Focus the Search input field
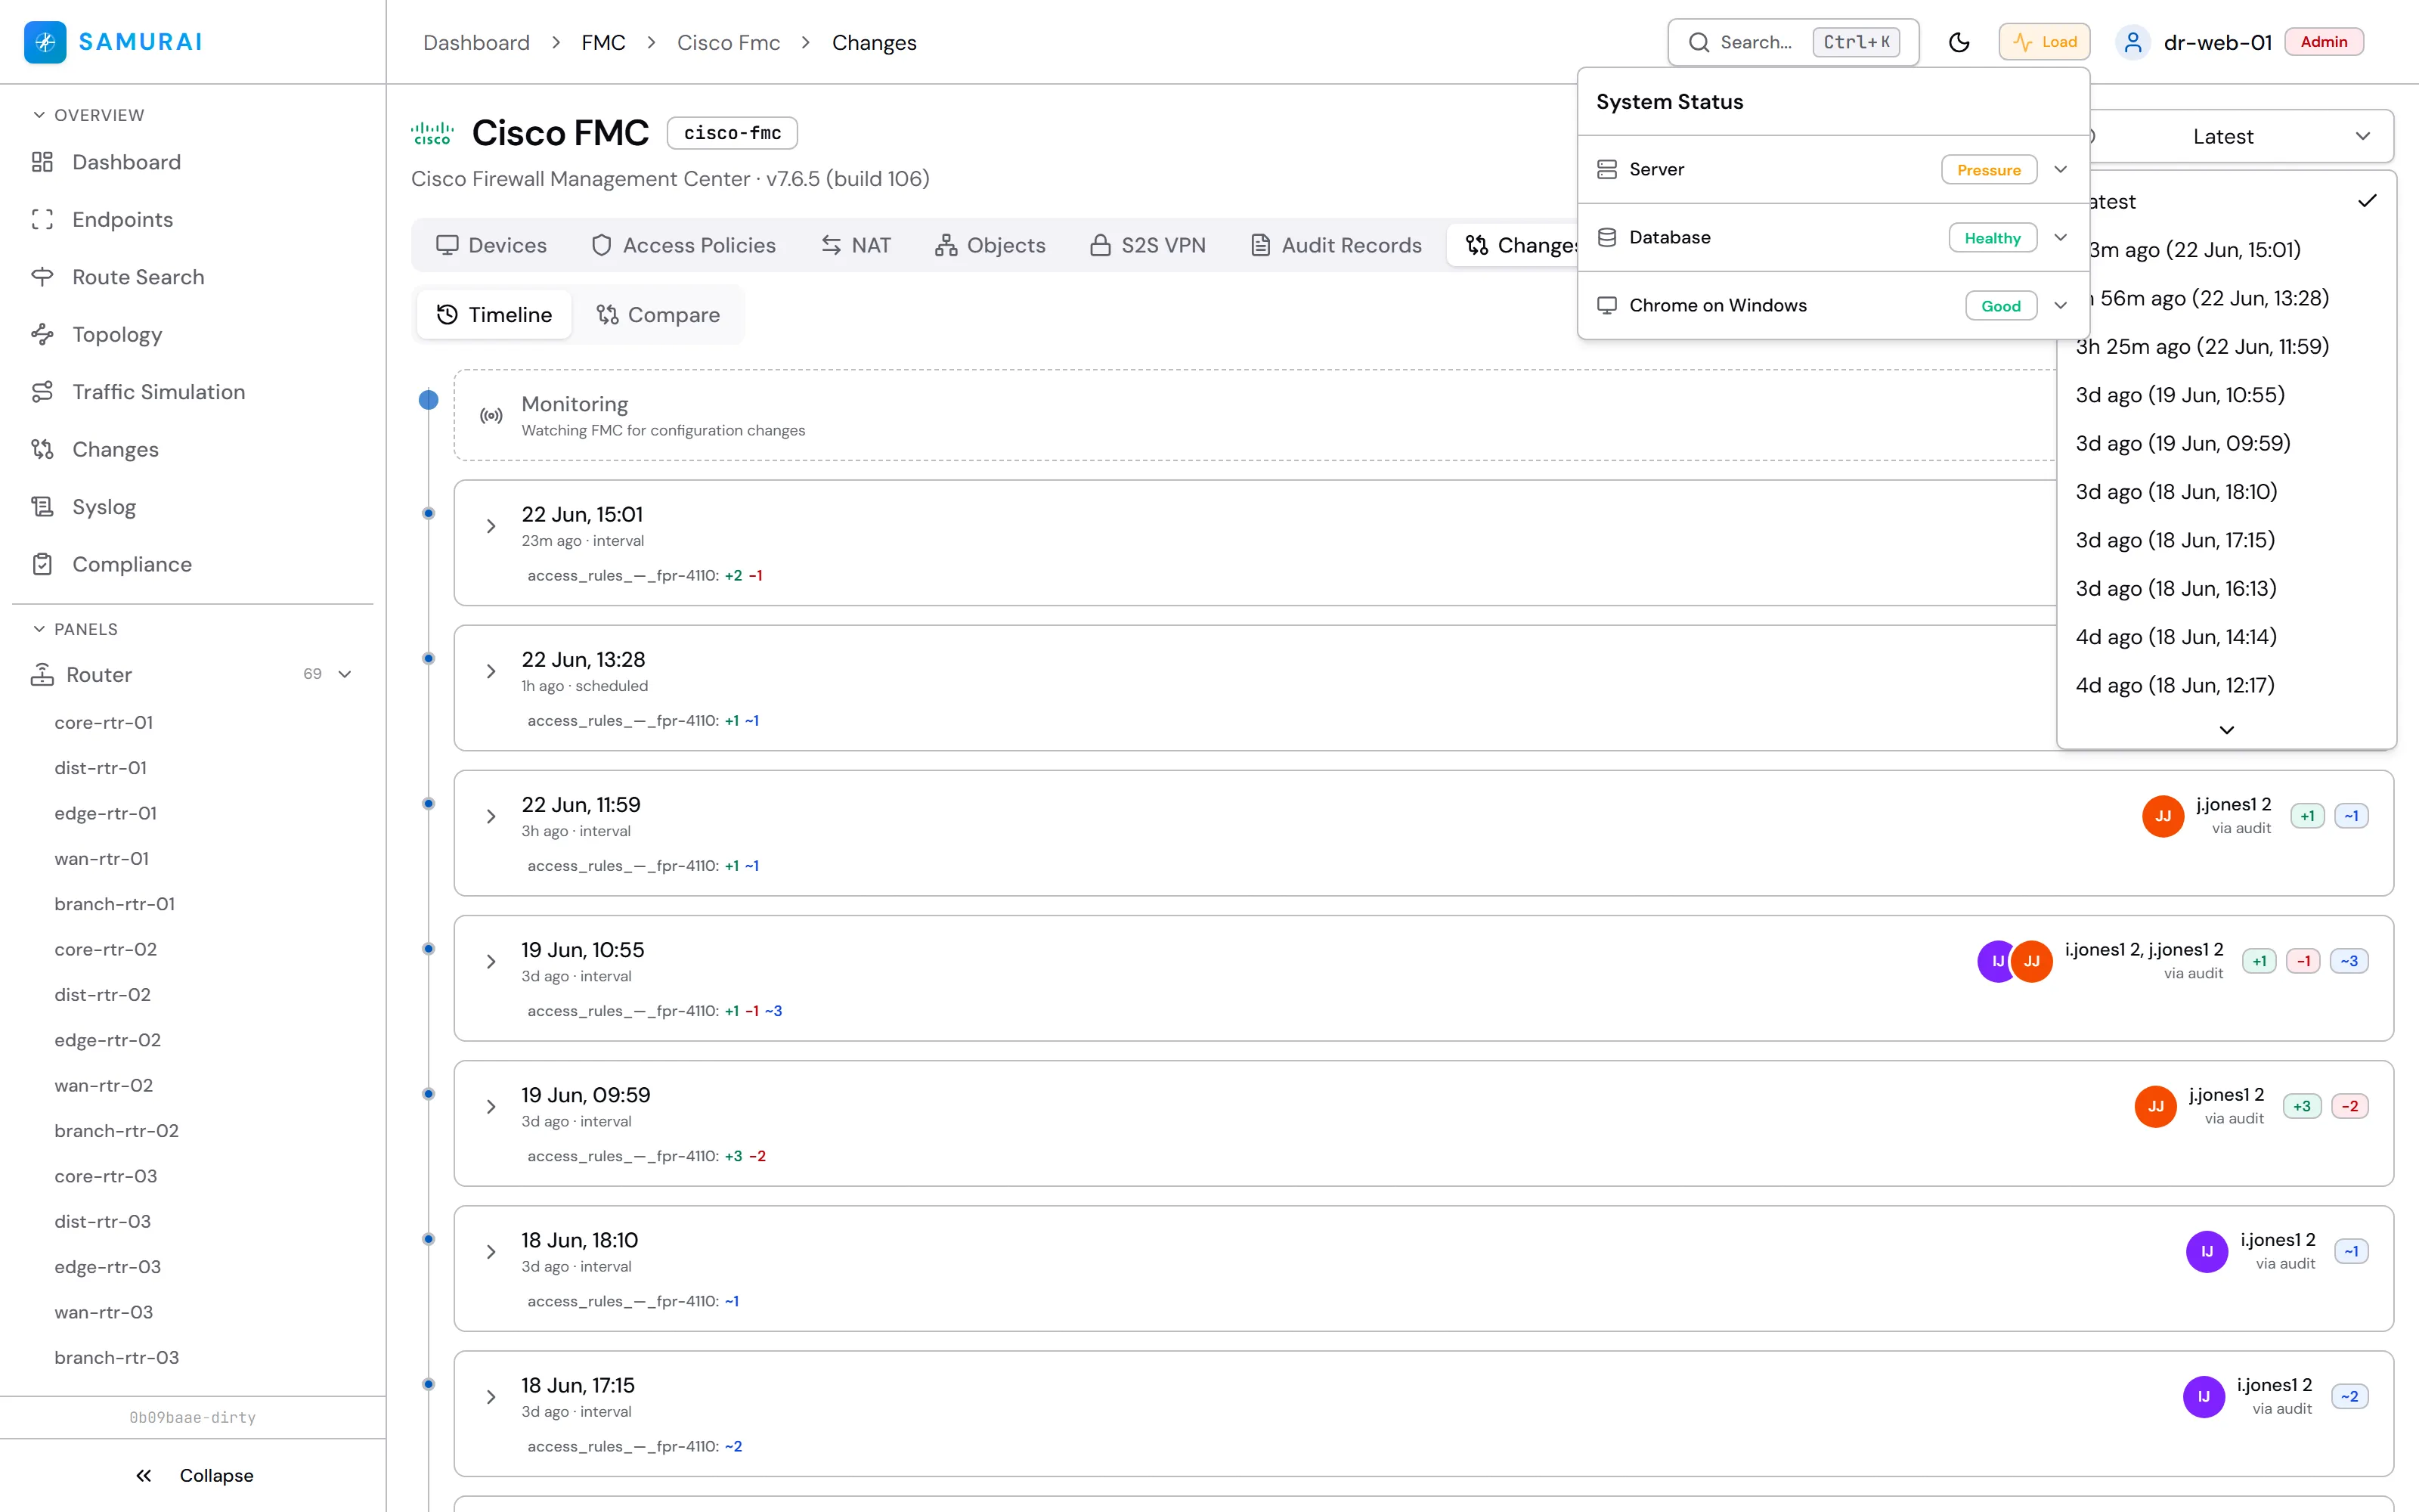2419x1512 pixels. coord(1793,42)
